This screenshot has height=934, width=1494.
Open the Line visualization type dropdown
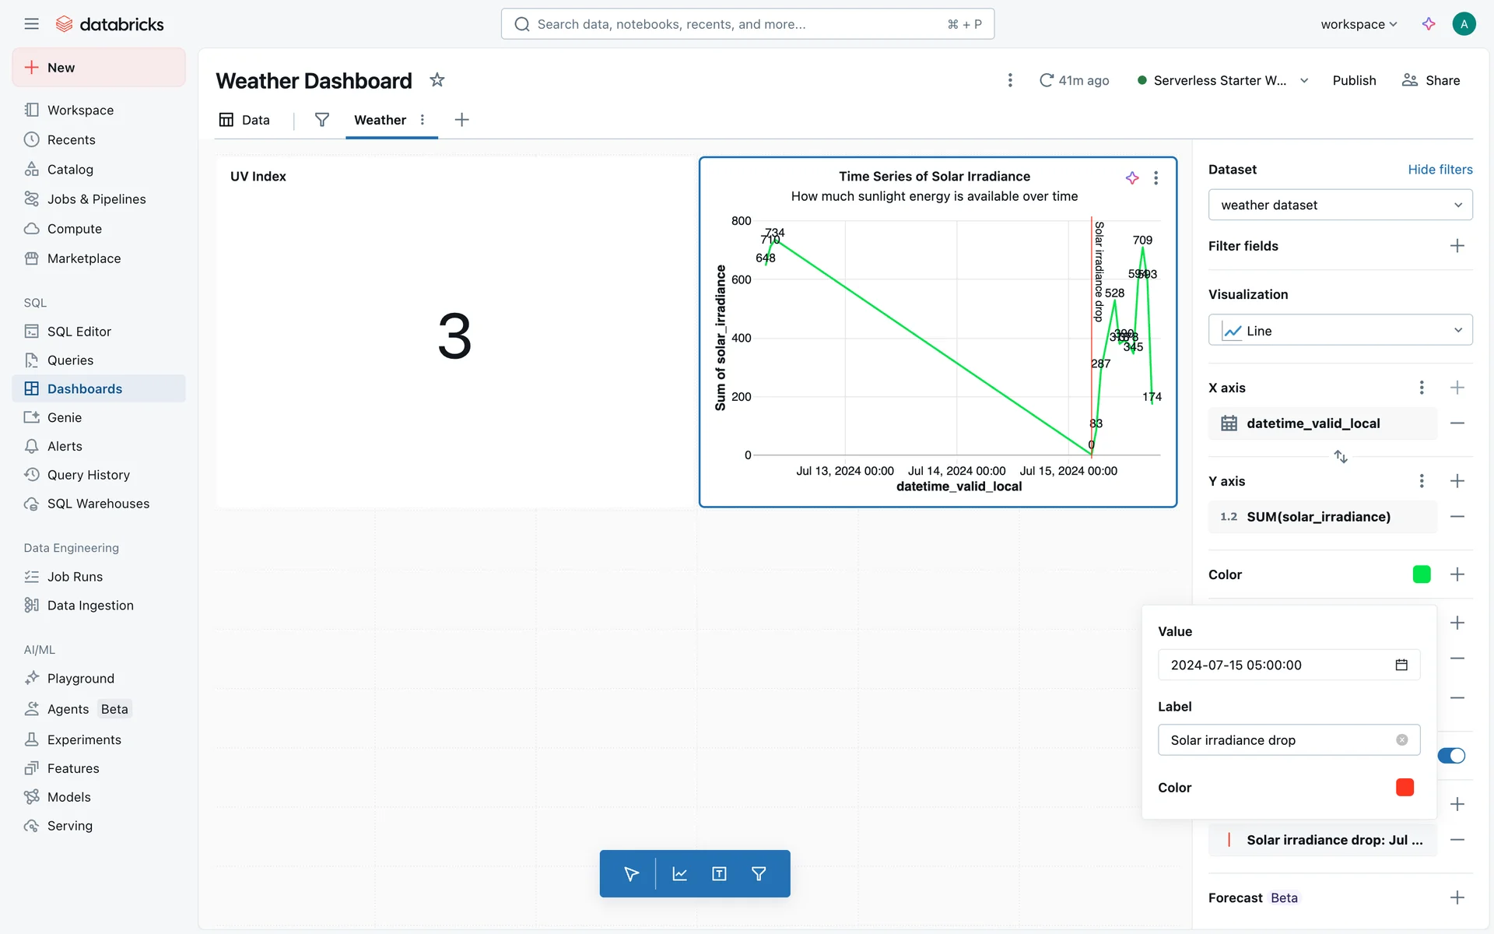click(x=1340, y=331)
